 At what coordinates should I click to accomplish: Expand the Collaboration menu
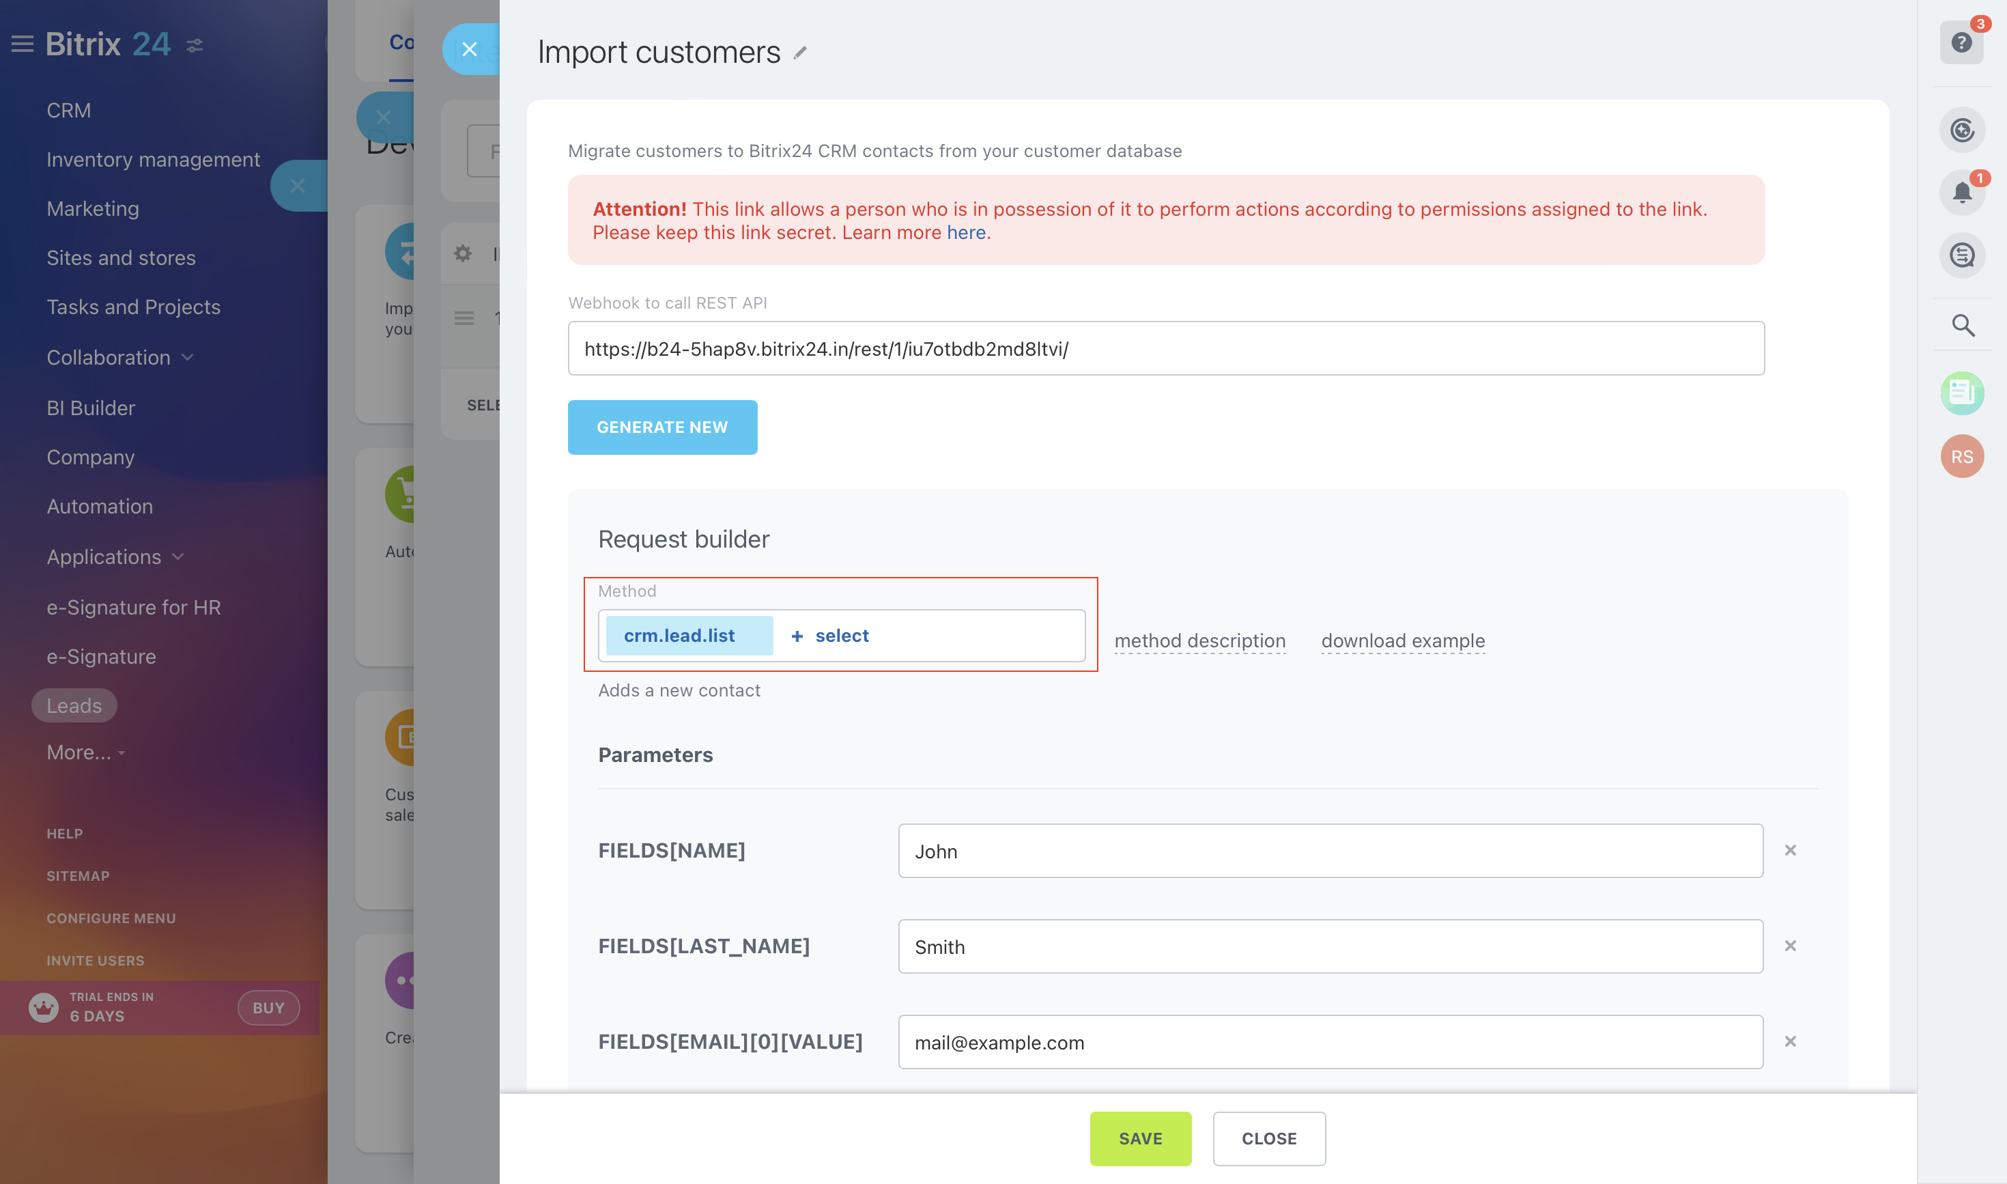[x=119, y=357]
